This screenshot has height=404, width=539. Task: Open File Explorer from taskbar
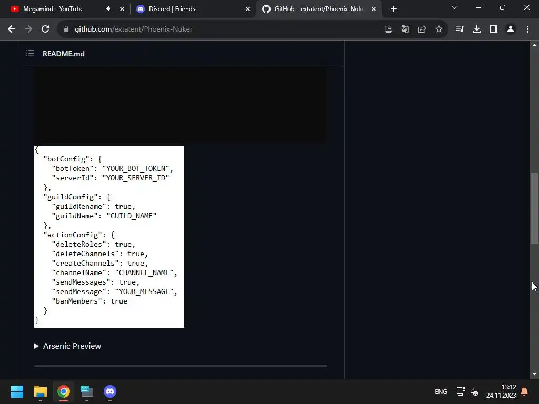(x=40, y=391)
